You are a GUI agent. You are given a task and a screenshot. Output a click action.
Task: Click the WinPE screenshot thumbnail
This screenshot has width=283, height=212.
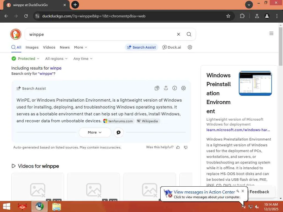(255, 83)
